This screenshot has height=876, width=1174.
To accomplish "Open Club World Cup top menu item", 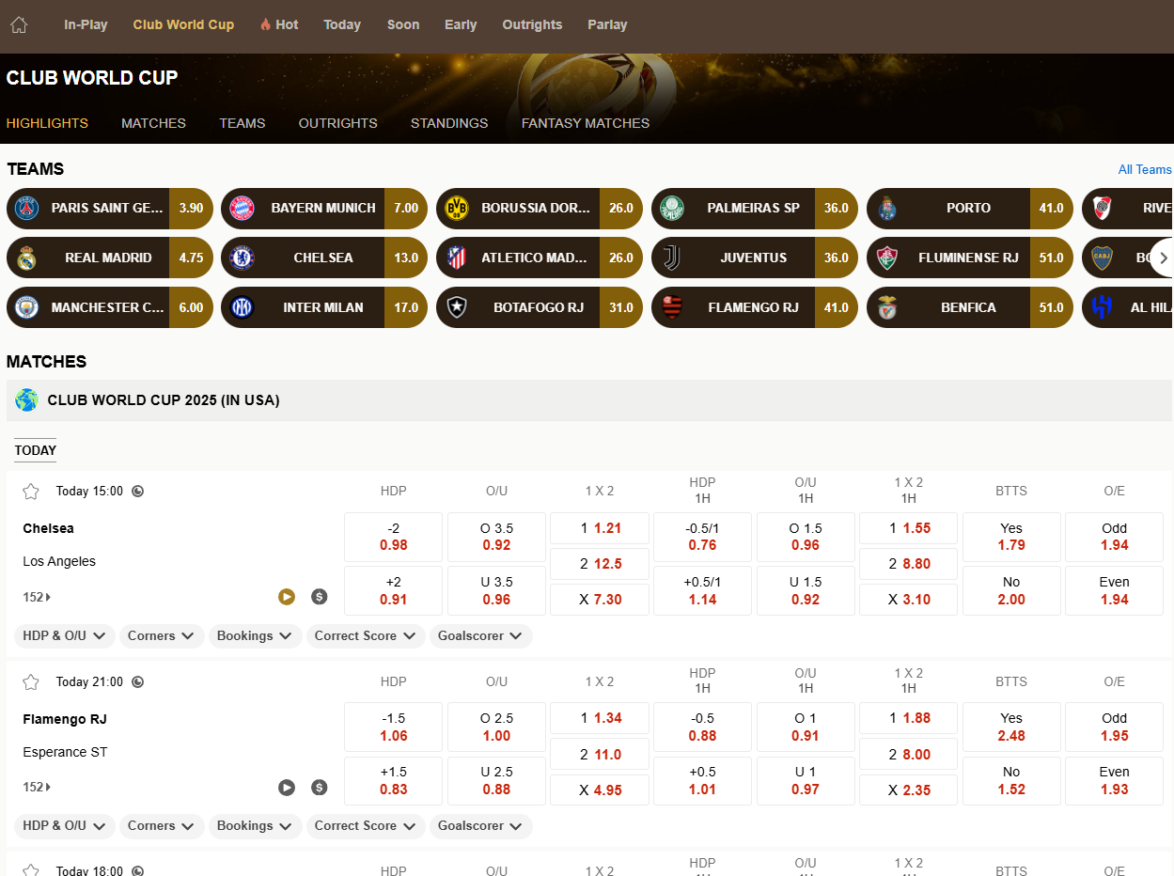I will pyautogui.click(x=183, y=25).
